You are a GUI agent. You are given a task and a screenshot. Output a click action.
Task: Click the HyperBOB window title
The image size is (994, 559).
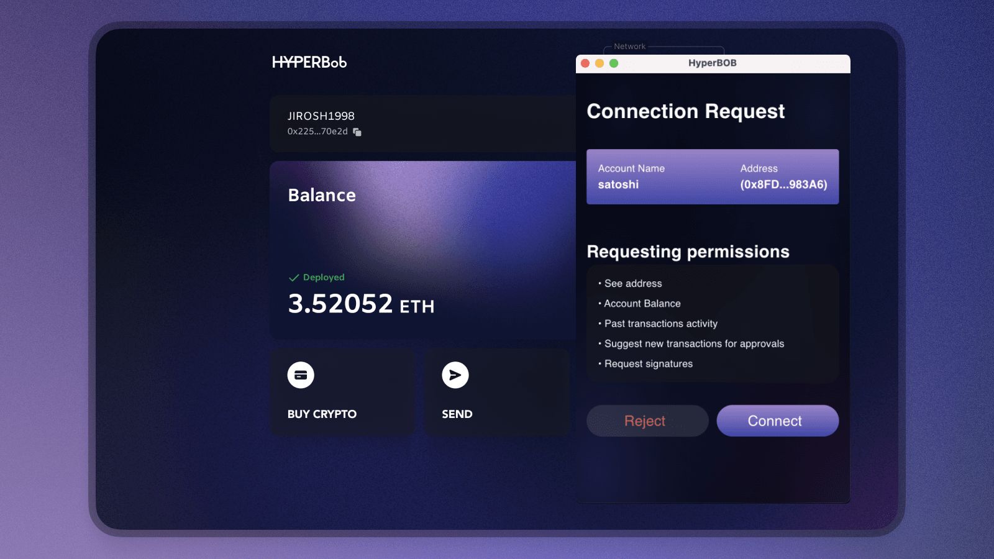pos(713,63)
